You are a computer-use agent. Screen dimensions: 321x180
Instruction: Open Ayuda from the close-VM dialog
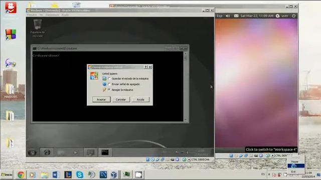140,99
